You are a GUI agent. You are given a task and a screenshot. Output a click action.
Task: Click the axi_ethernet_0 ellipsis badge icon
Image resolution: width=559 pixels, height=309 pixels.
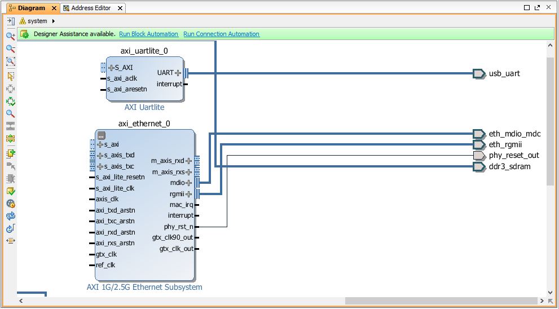click(x=102, y=135)
